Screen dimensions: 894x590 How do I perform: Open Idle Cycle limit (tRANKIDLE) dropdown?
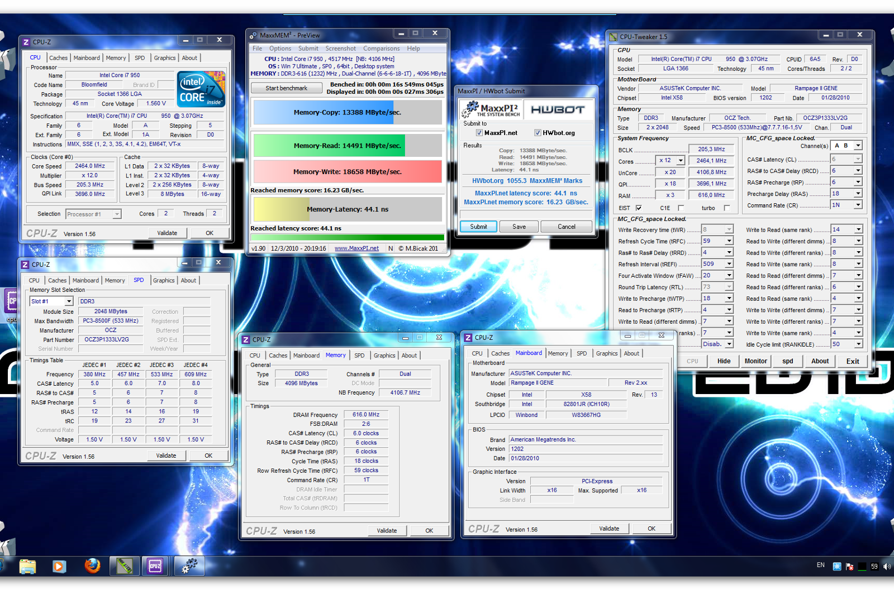pyautogui.click(x=858, y=344)
